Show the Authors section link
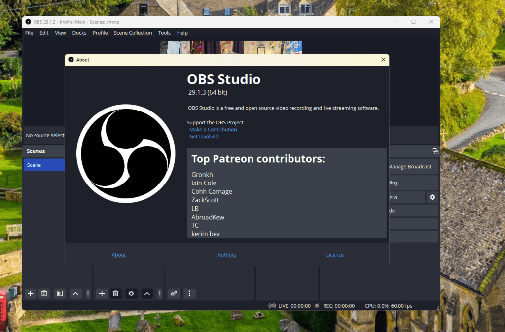The image size is (505, 332). tap(227, 255)
